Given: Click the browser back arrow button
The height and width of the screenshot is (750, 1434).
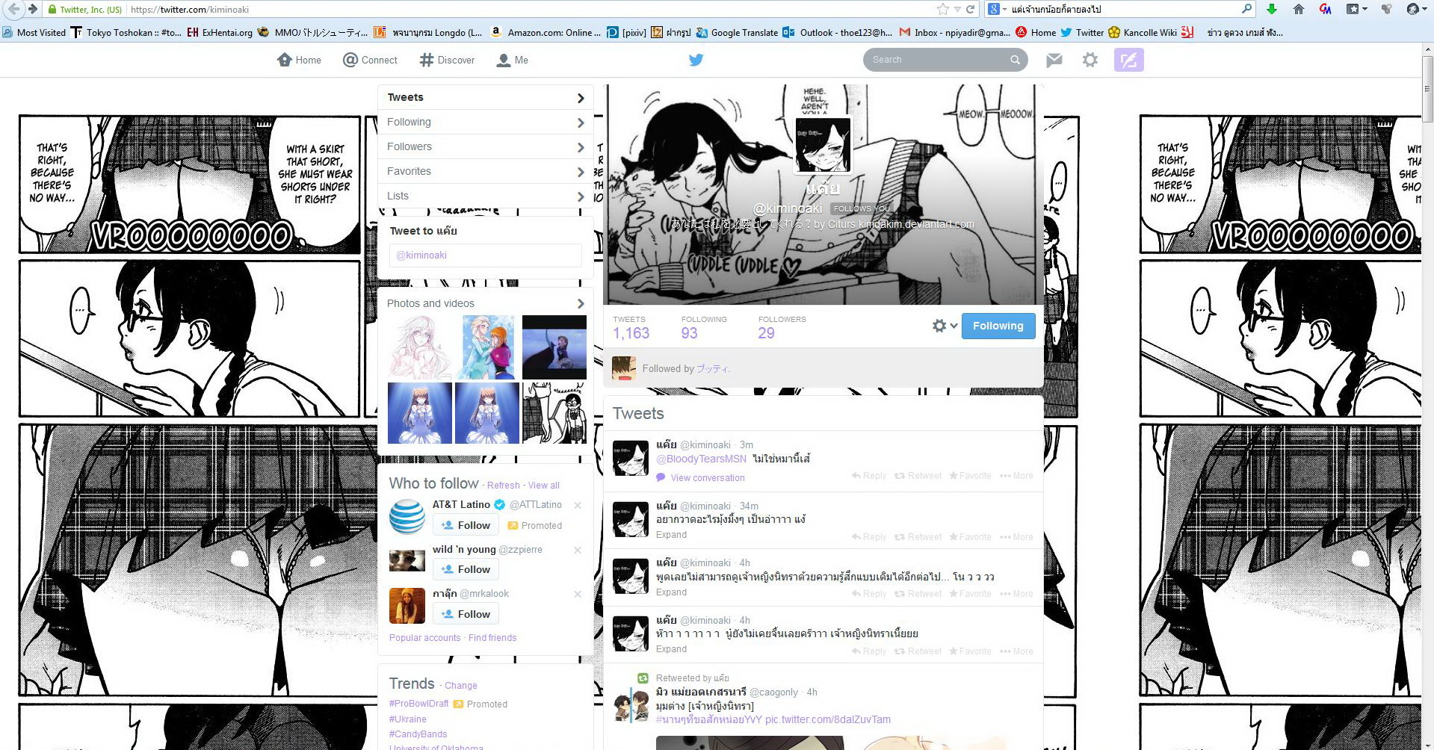Looking at the screenshot, I should pyautogui.click(x=13, y=9).
